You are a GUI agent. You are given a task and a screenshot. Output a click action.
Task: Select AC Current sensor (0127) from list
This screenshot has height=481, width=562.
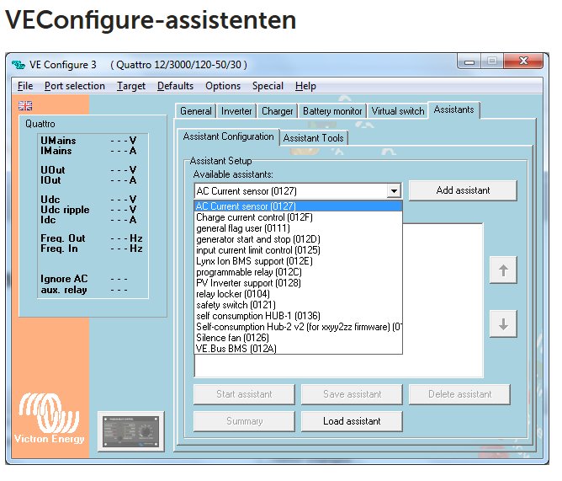tap(246, 206)
